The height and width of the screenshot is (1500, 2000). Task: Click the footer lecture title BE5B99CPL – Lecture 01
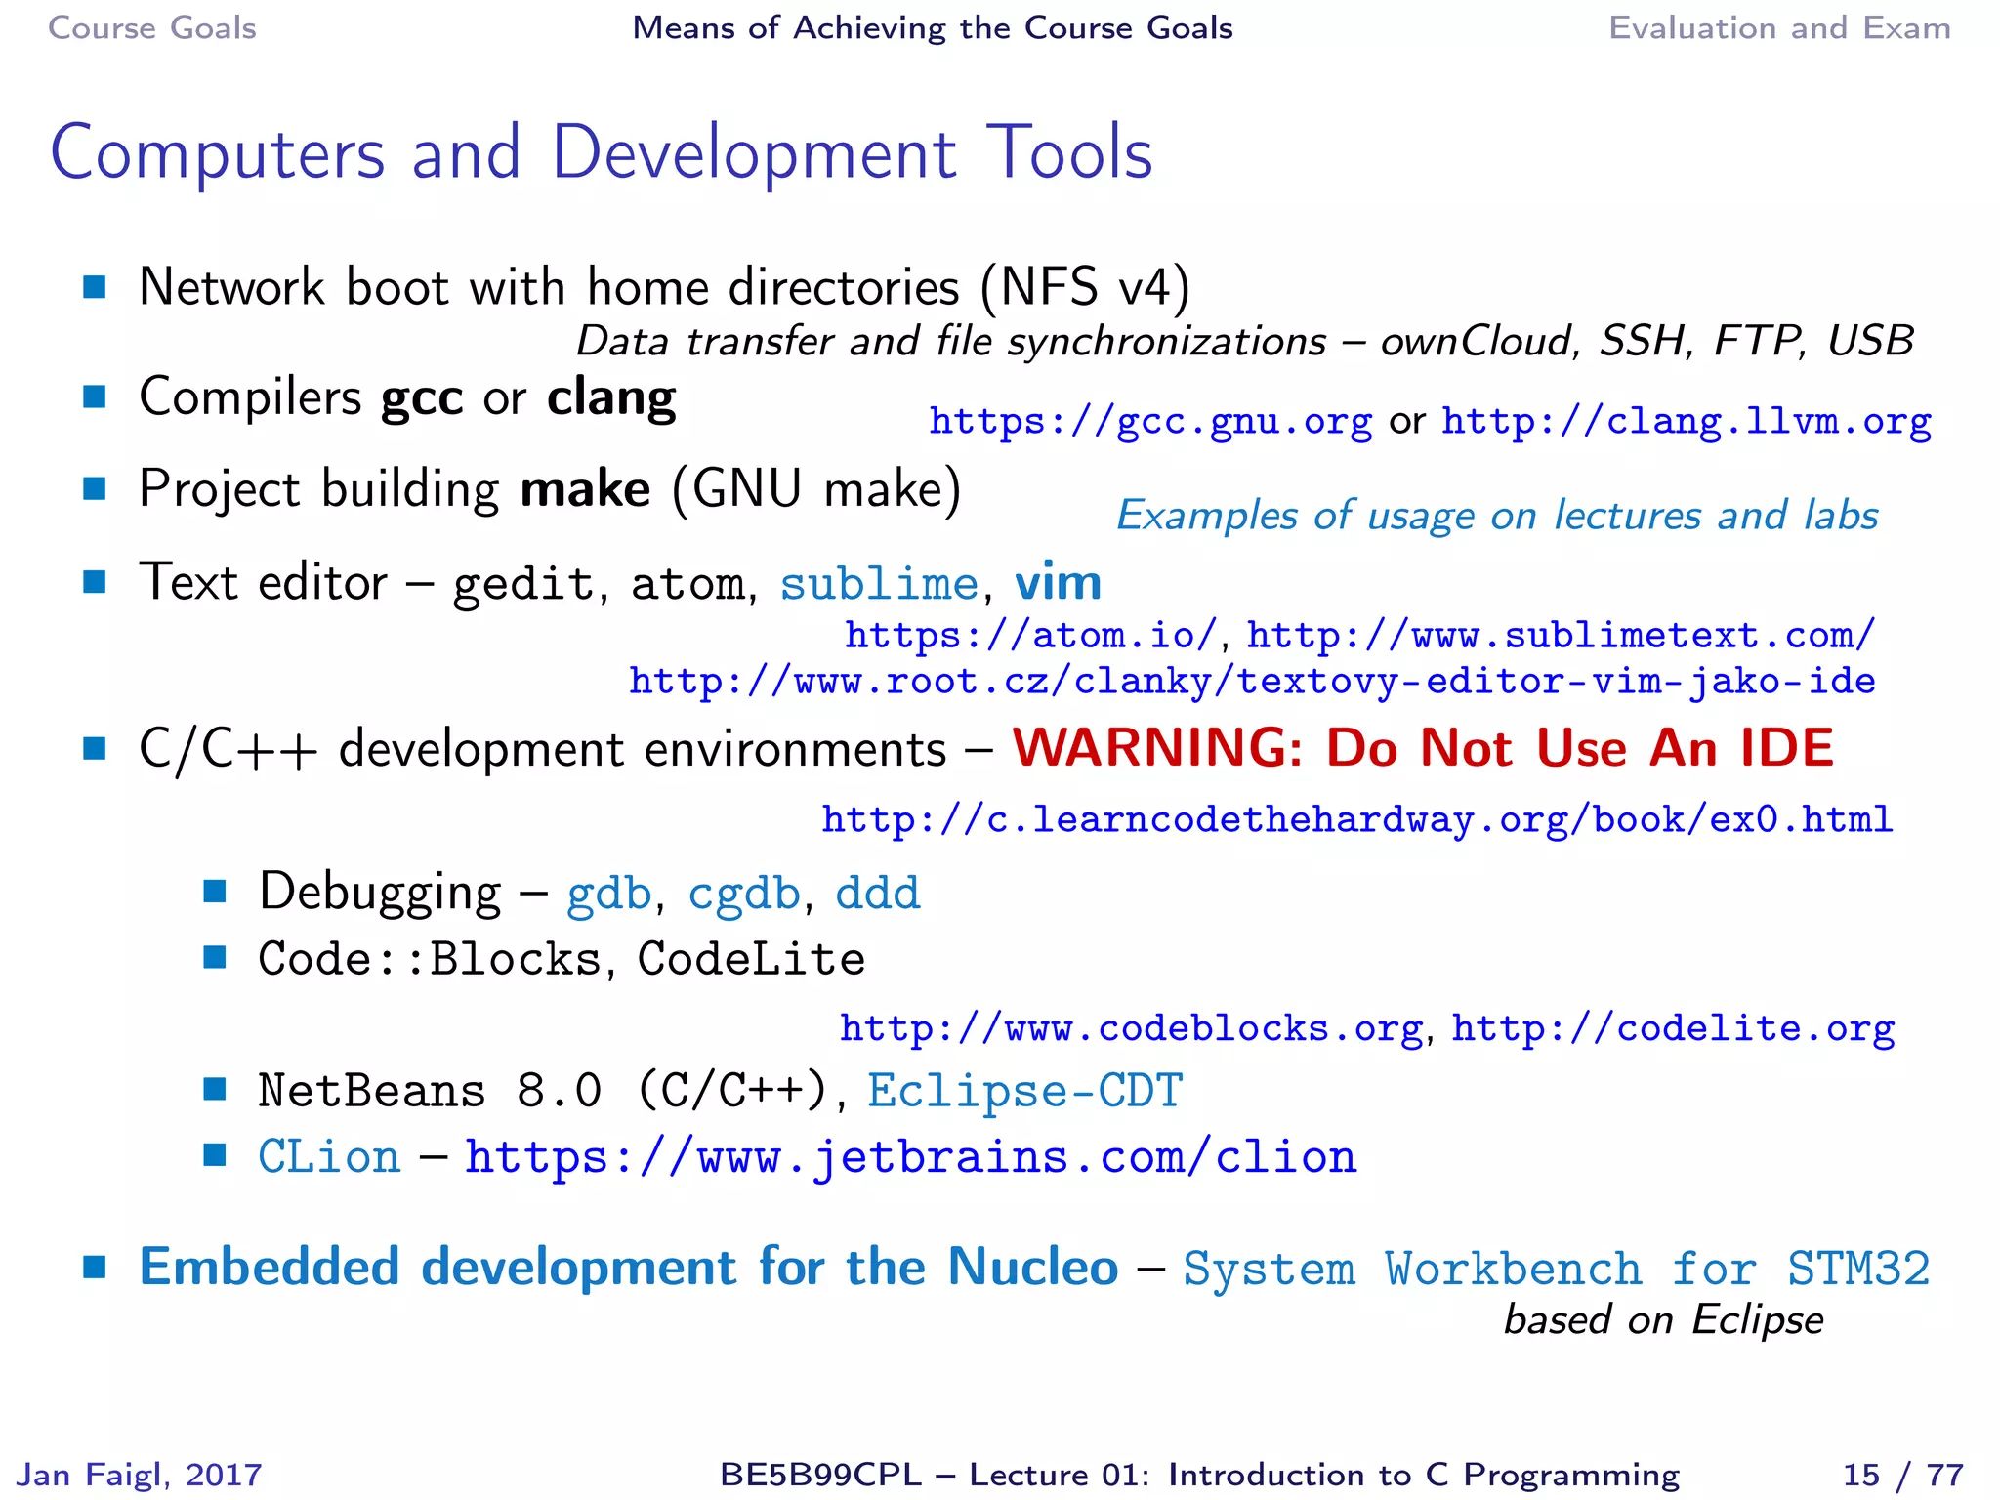[1200, 1474]
